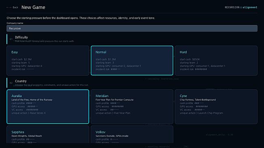Viewport: 264px width, 148px height.
Task: Choose the Hard difficulty option
Action: [216, 61]
